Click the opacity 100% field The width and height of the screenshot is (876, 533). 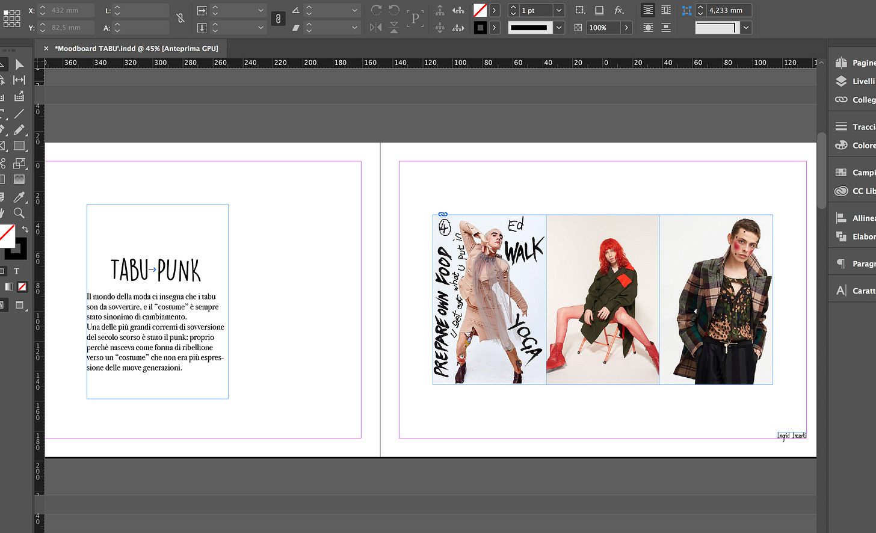point(602,28)
